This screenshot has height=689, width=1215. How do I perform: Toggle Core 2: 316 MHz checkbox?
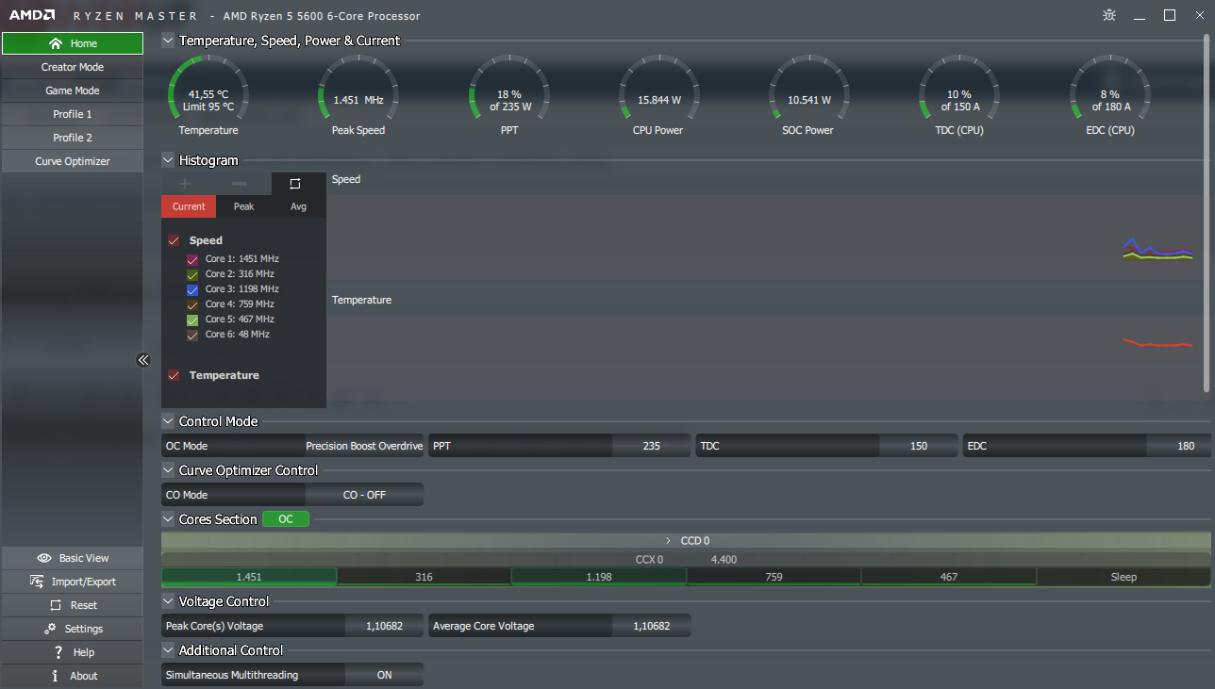(x=192, y=274)
